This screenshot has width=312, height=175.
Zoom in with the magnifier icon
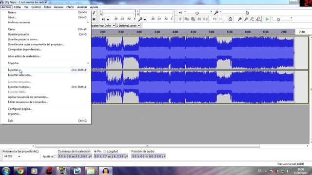[240, 19]
